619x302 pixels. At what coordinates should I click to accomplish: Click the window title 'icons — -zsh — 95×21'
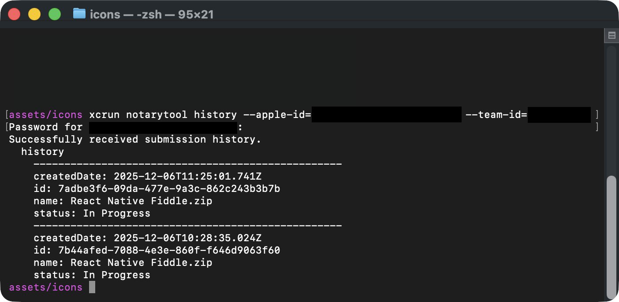point(152,15)
